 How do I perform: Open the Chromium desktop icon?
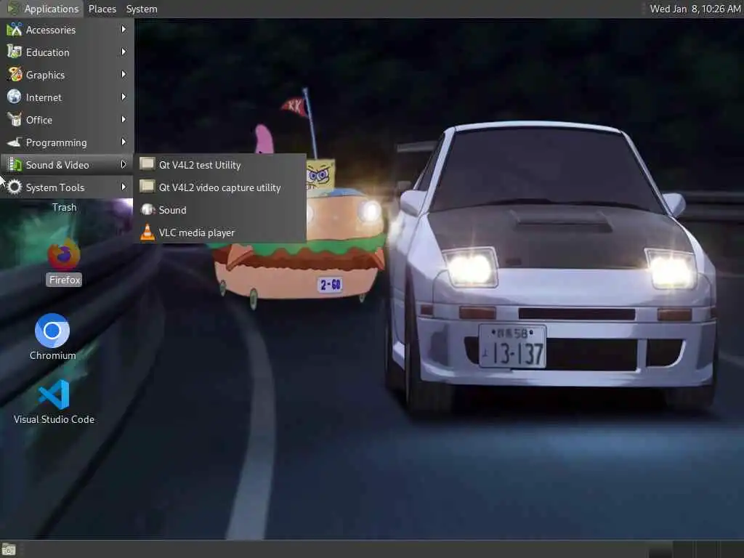(52, 331)
